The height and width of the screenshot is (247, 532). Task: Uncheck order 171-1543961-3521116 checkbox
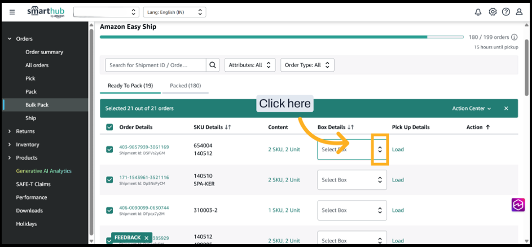point(109,180)
